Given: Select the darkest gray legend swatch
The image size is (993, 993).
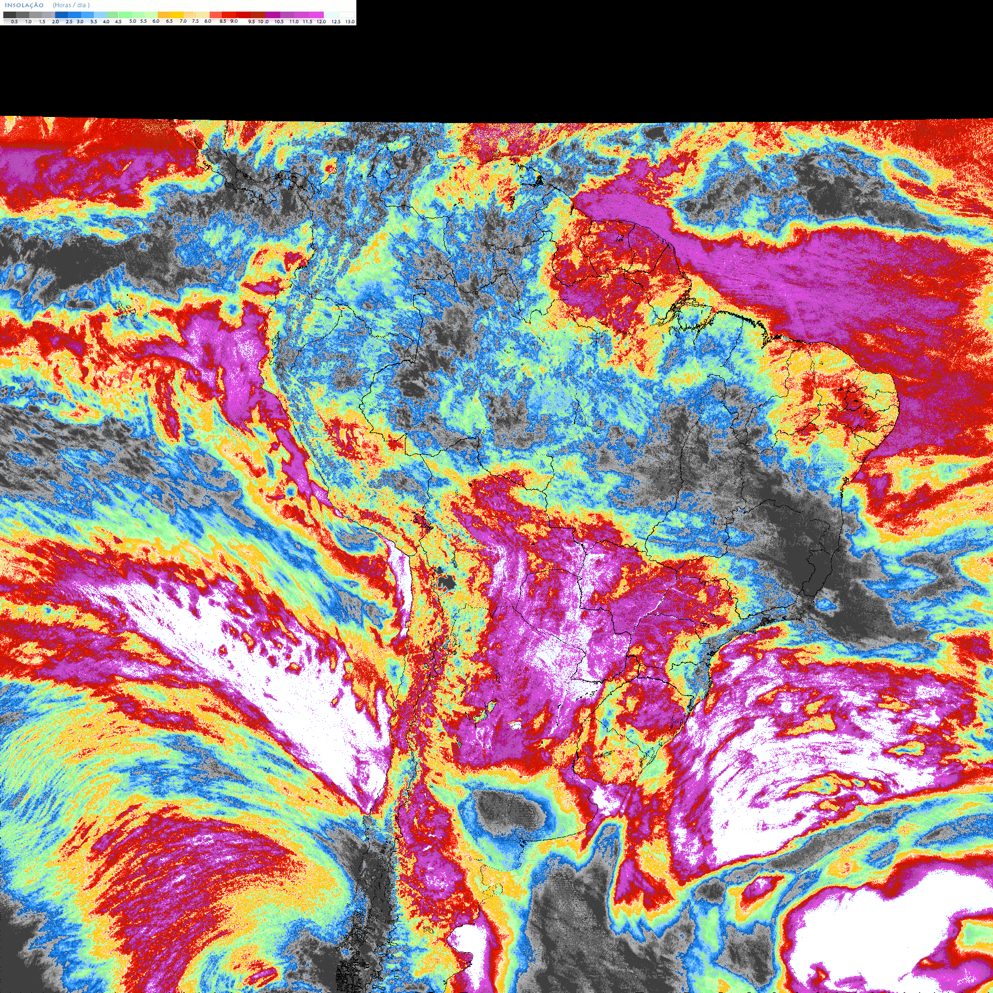Looking at the screenshot, I should point(9,15).
